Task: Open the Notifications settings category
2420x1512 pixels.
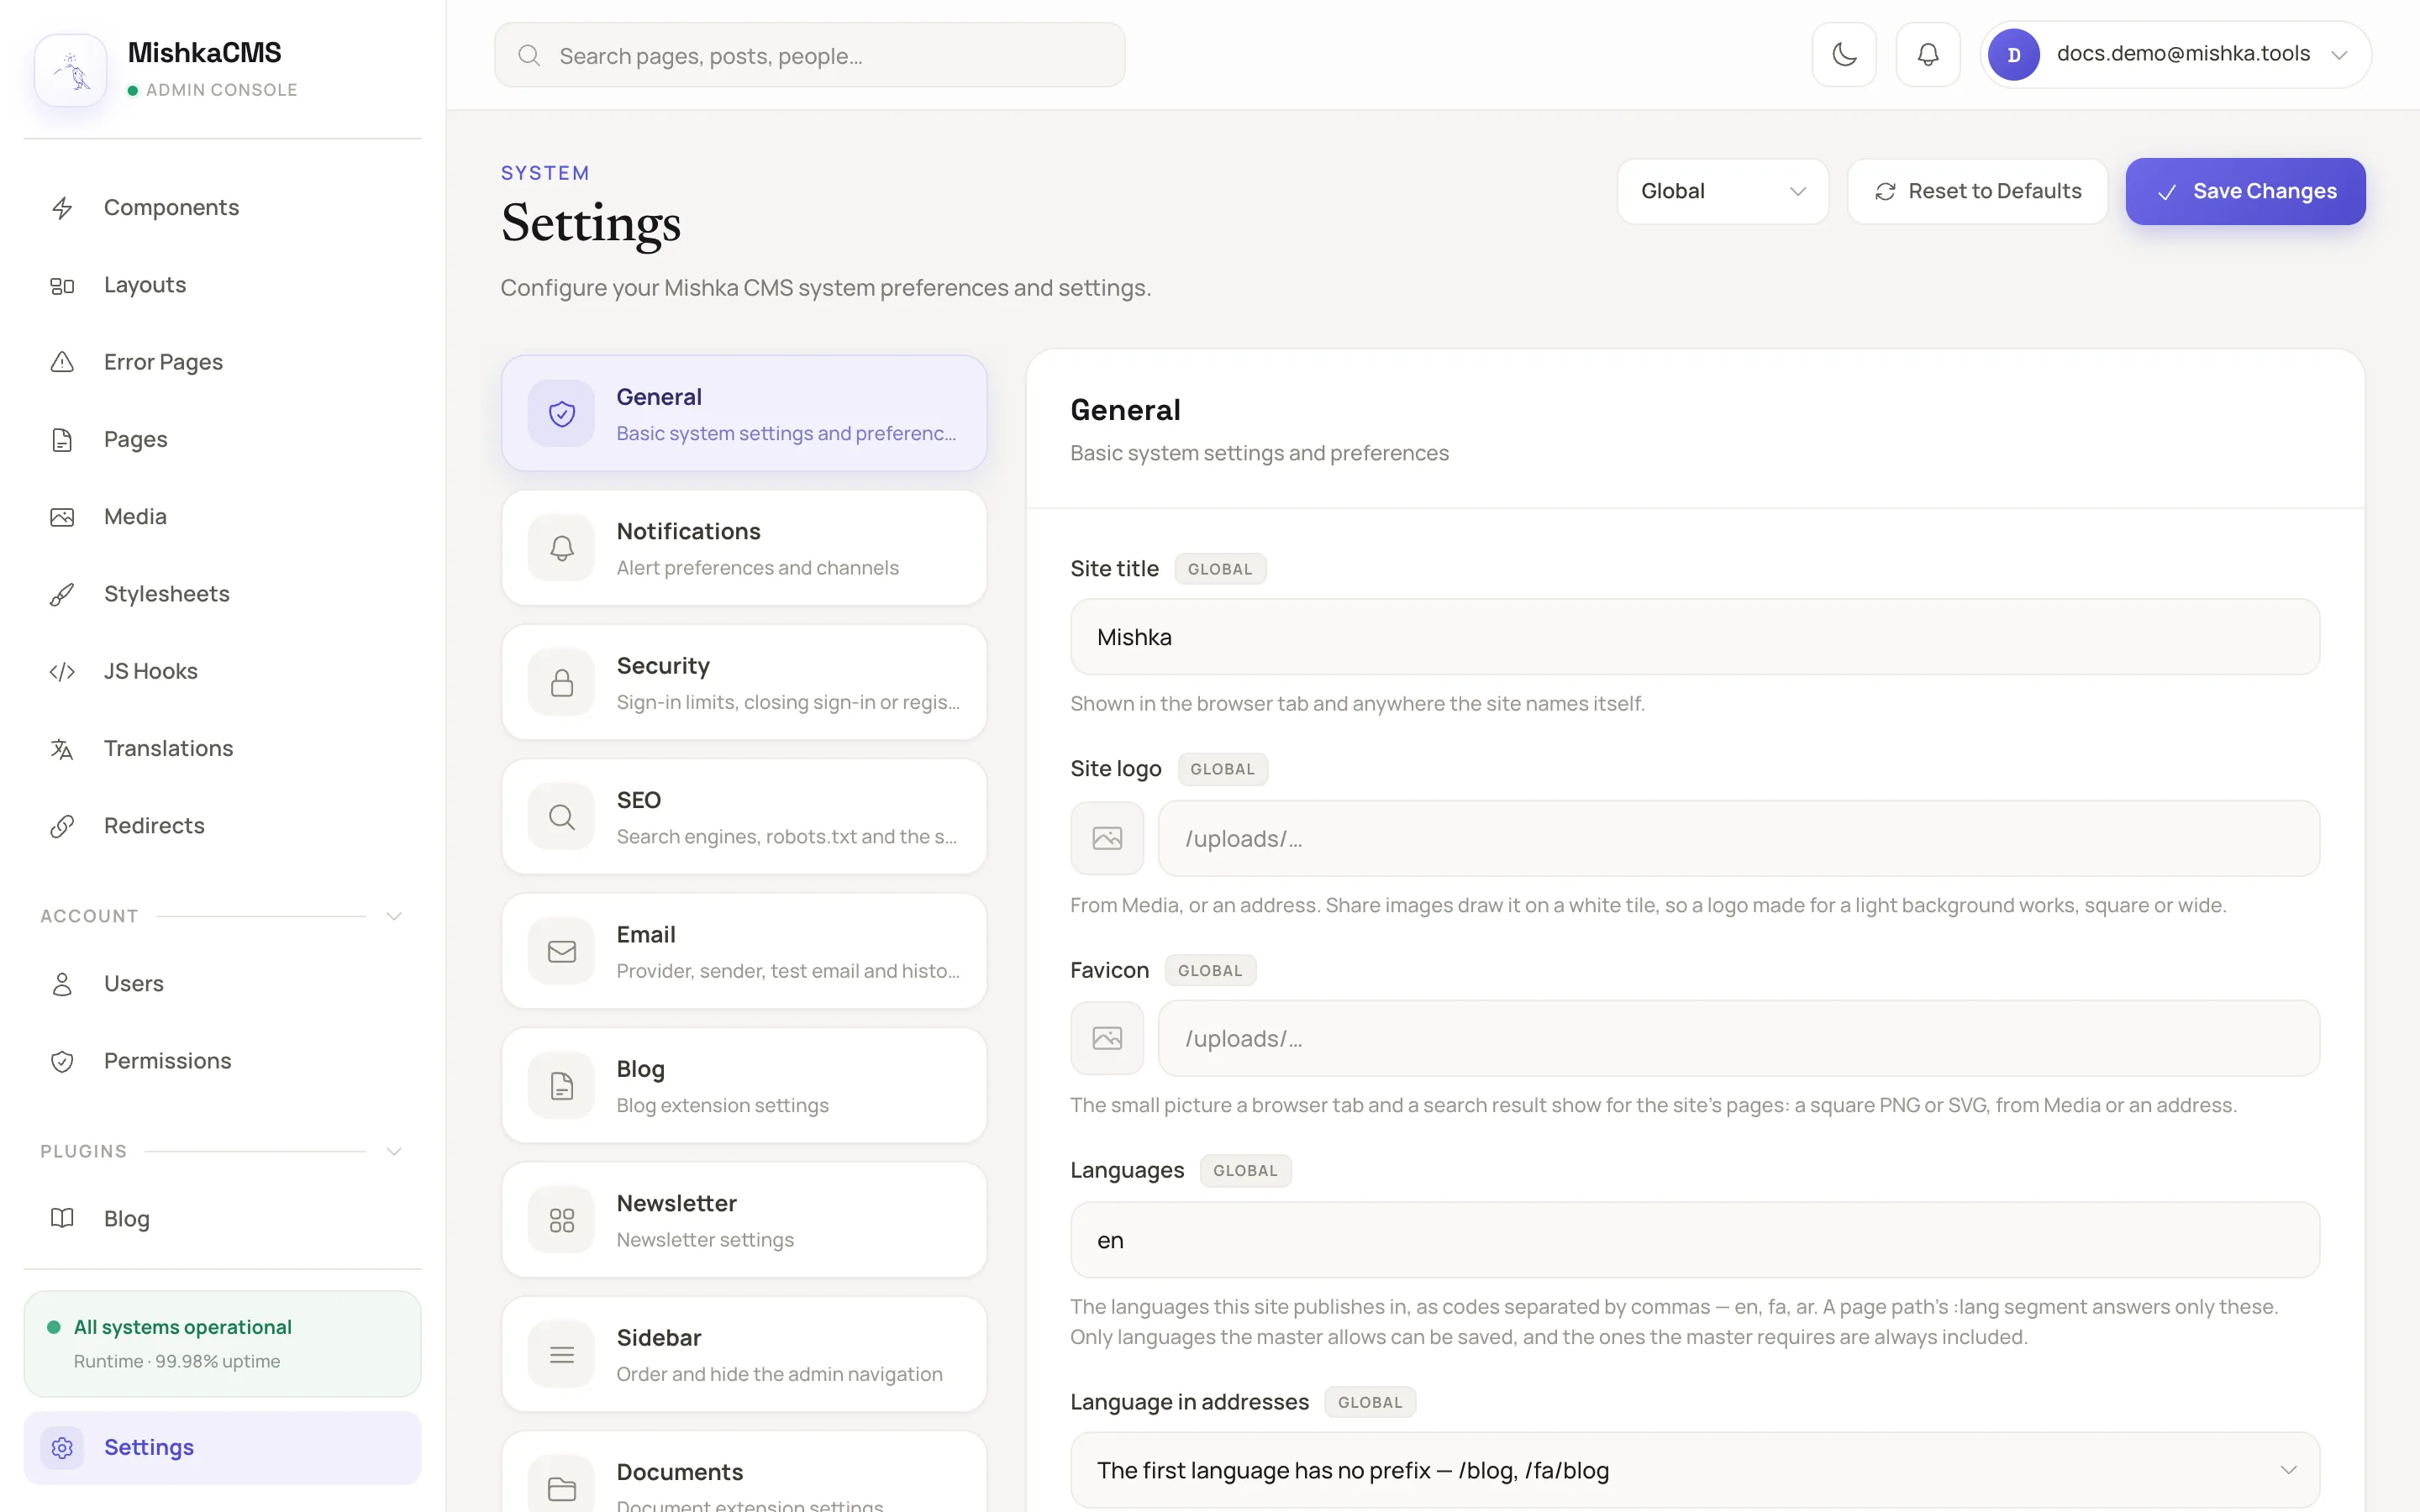Action: tap(744, 548)
